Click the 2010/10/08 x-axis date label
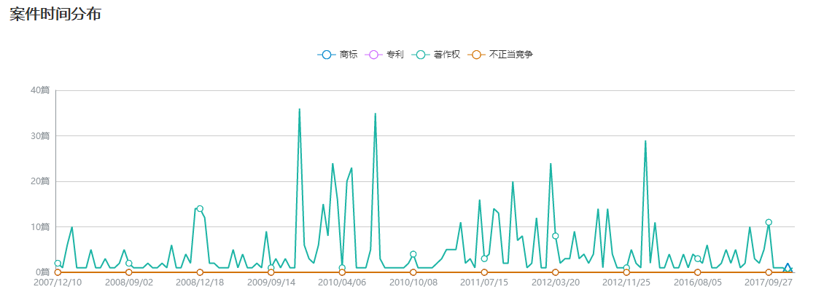Viewport: 824px width, 300px height. click(413, 283)
